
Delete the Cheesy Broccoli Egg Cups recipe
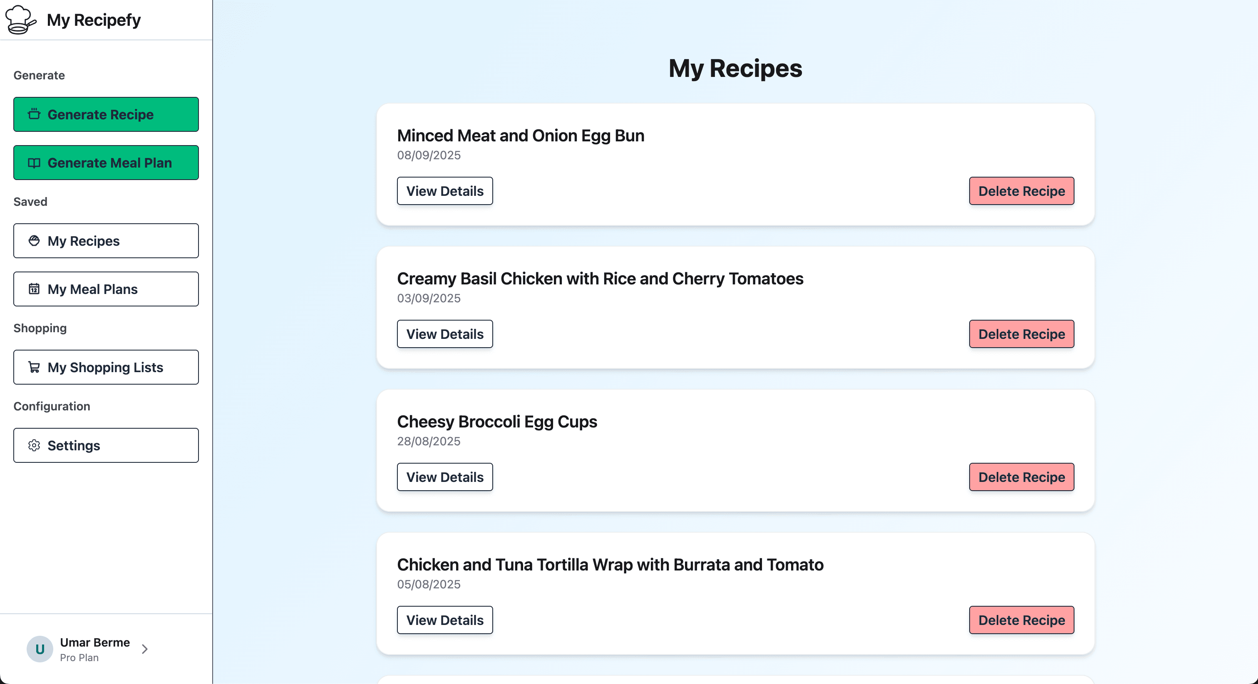(x=1021, y=477)
